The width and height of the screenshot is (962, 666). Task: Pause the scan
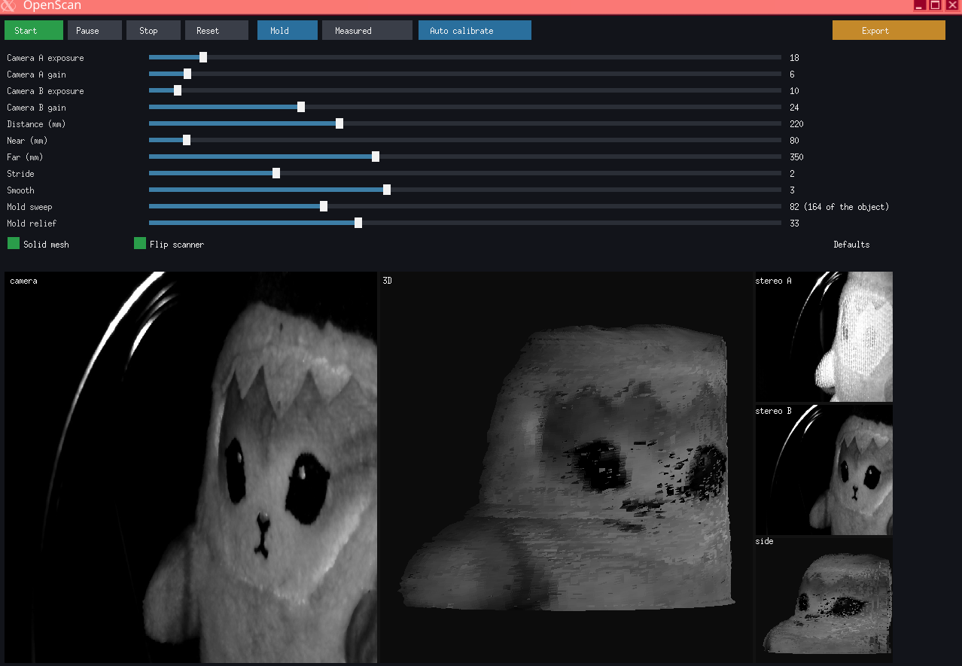point(95,30)
